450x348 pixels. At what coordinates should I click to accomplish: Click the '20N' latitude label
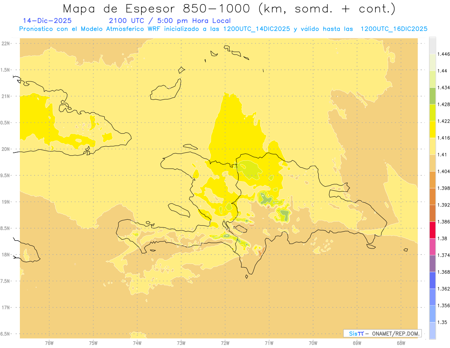coord(6,149)
